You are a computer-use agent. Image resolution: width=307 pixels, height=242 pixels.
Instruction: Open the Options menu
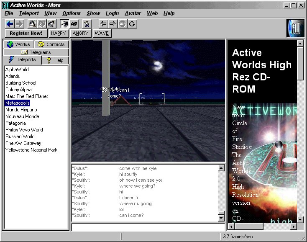[72, 13]
